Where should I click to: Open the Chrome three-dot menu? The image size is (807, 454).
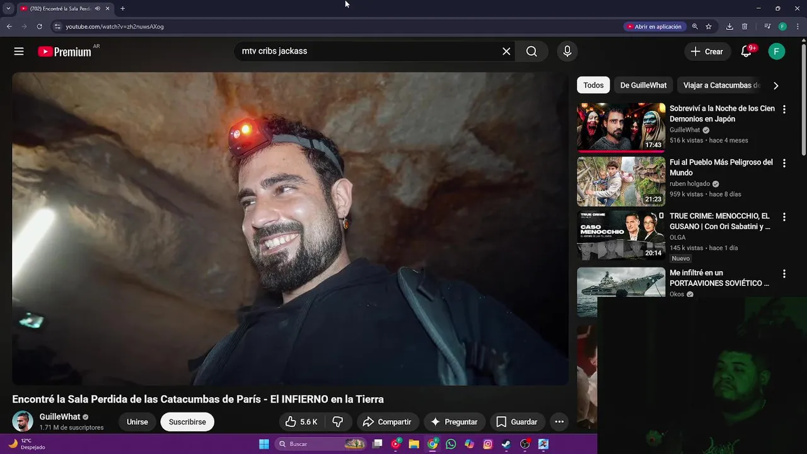[x=797, y=26]
